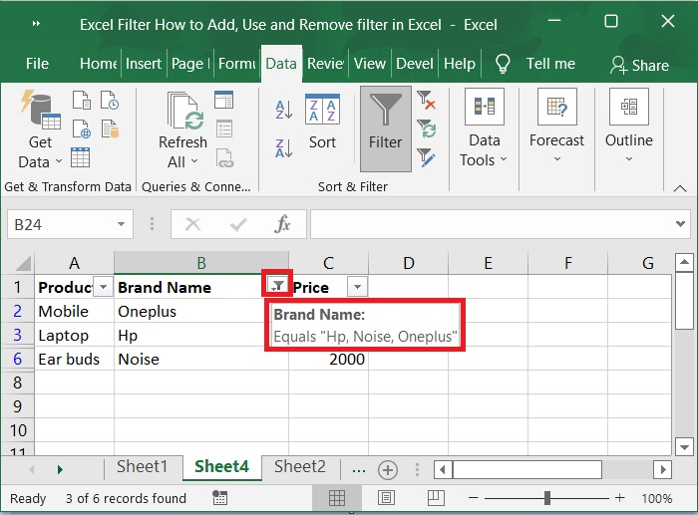Switch to Page Layout view
The width and height of the screenshot is (698, 515).
(386, 498)
